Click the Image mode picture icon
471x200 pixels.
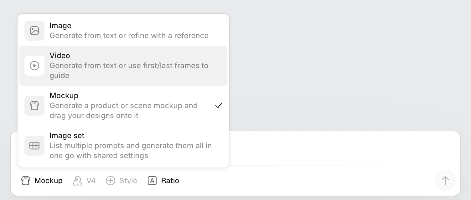point(34,31)
